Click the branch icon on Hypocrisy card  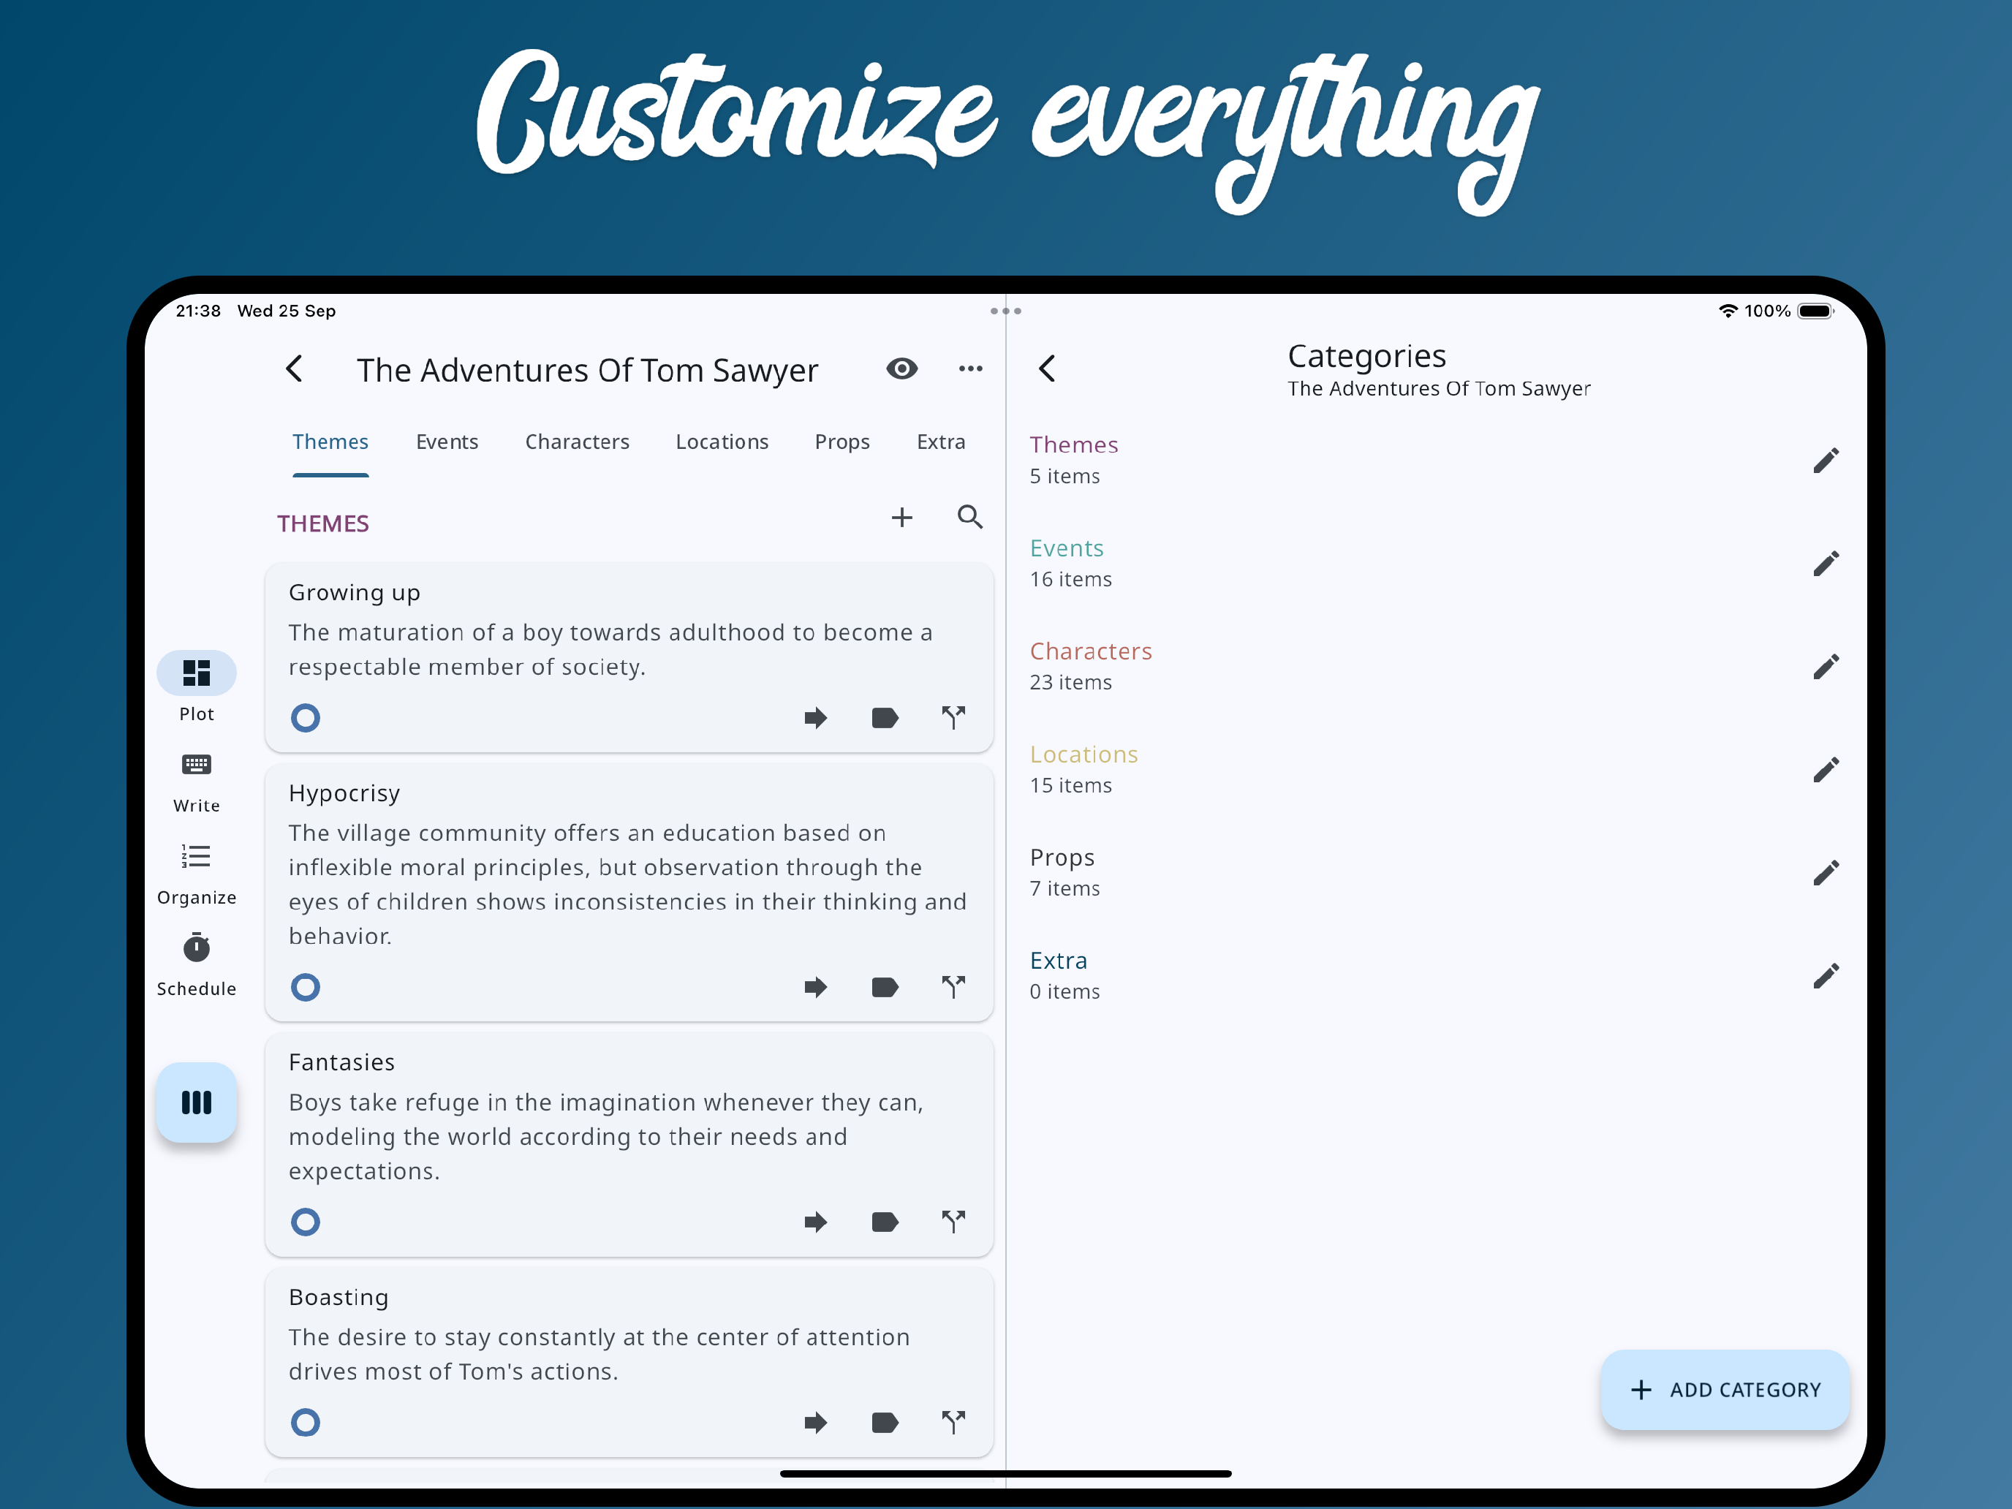pos(953,987)
